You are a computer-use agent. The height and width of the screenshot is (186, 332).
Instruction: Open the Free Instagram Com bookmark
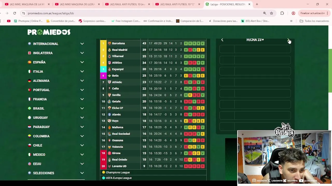126,21
